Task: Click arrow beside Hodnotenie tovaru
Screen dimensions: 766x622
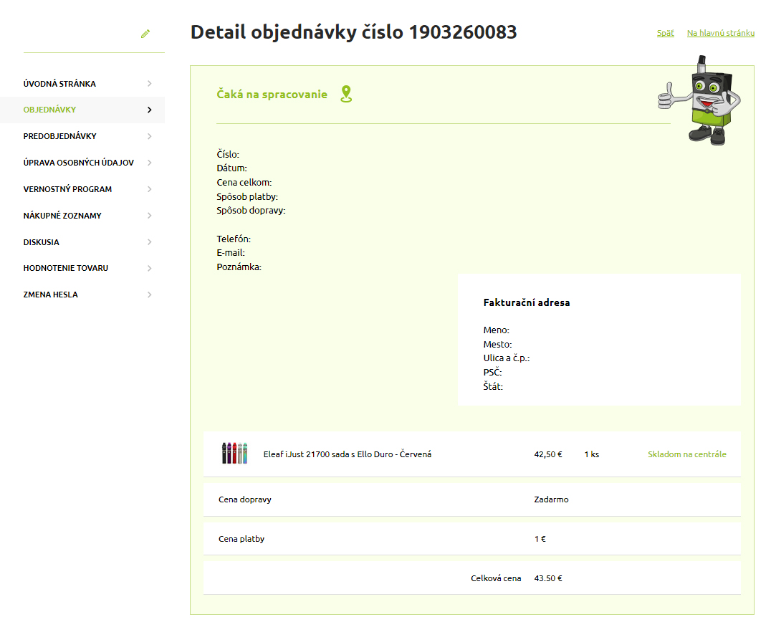Action: click(x=149, y=268)
